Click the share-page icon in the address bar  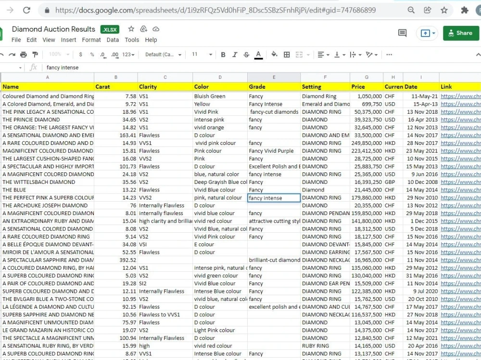(427, 10)
